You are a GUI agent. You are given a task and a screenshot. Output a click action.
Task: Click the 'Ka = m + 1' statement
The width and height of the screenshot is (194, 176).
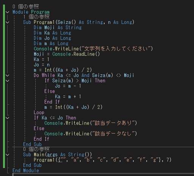[x=68, y=97]
